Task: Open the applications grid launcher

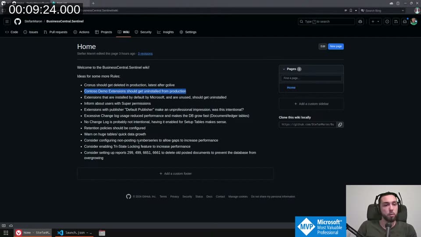Action: [6, 233]
